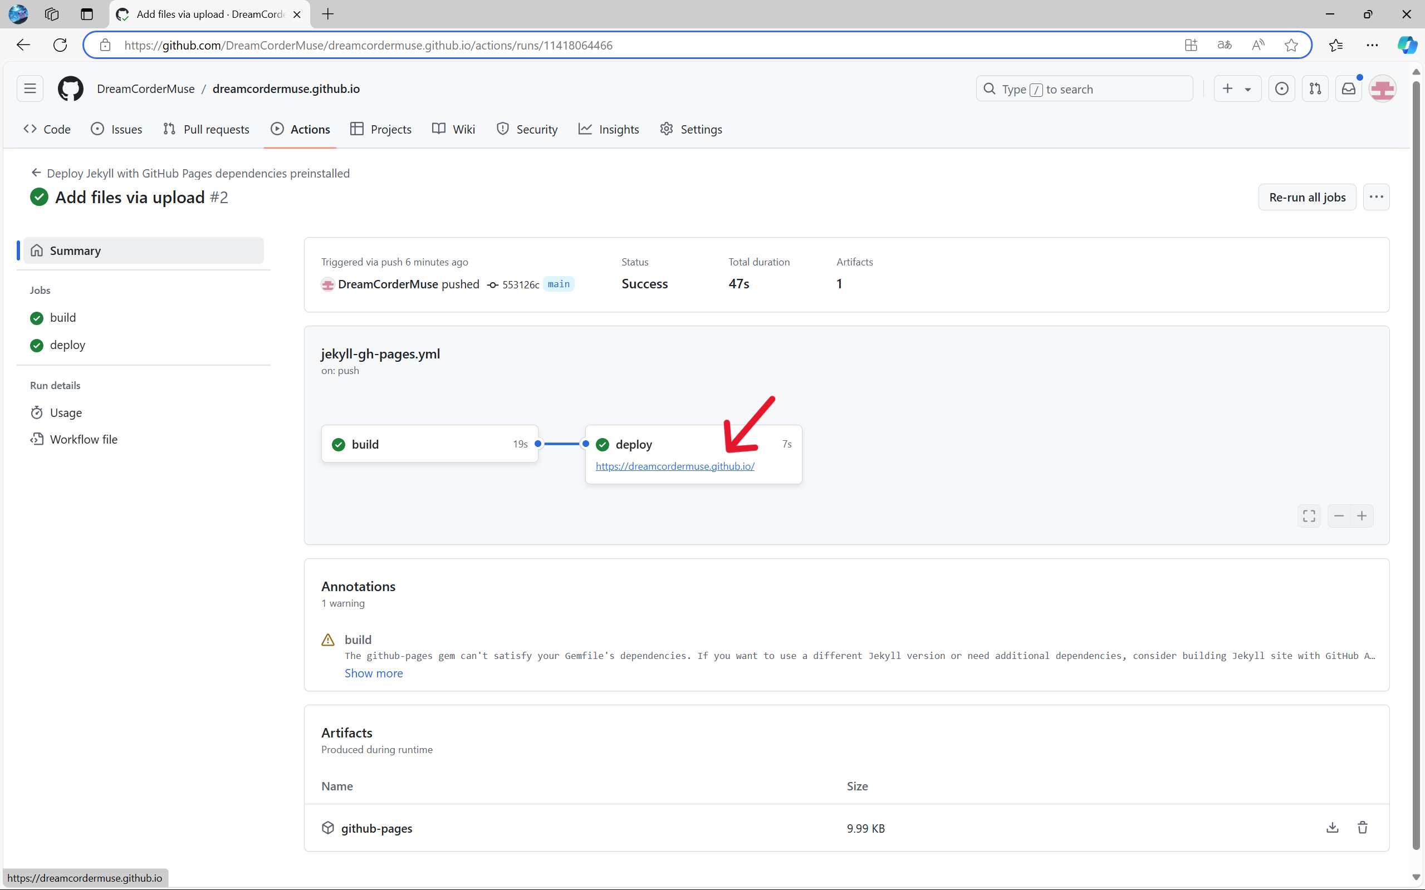Close the 'Add files via upload' tab
The image size is (1425, 890).
click(297, 14)
